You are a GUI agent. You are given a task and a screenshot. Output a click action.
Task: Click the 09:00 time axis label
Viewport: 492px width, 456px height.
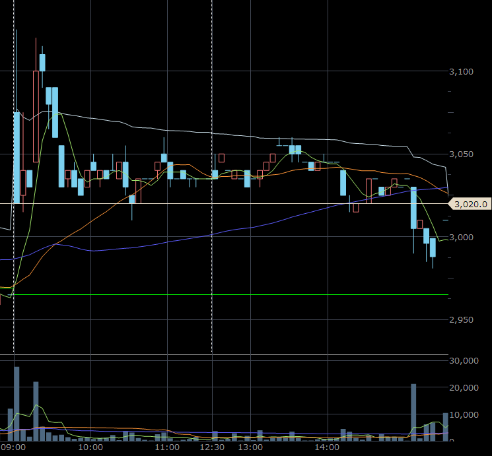(13, 447)
